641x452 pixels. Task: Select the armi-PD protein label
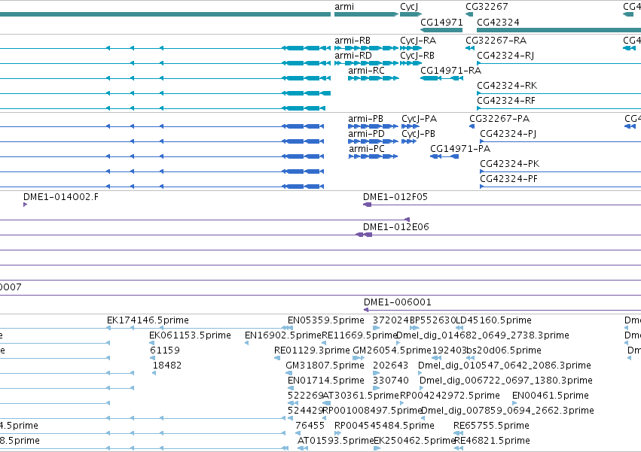(x=366, y=134)
